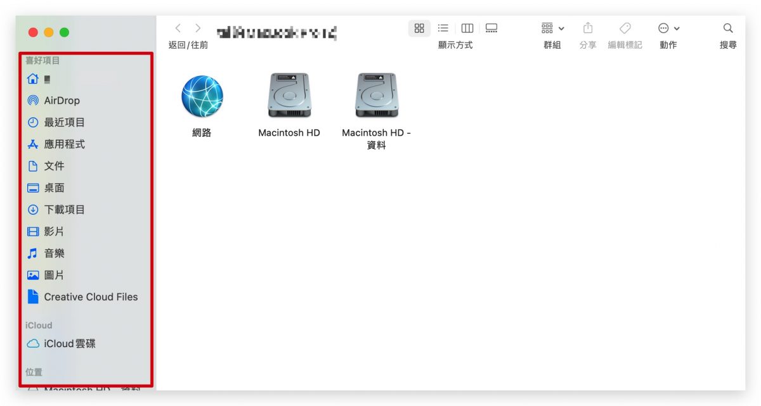This screenshot has width=761, height=406.
Task: Click the 網路 file label
Action: pyautogui.click(x=202, y=133)
